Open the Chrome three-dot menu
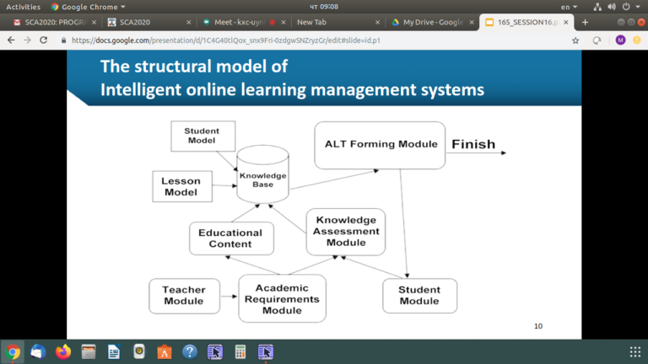The height and width of the screenshot is (364, 648). click(638, 40)
